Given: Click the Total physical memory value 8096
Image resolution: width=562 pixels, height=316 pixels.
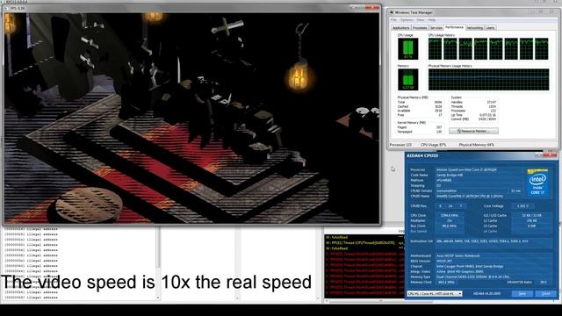Looking at the screenshot, I should [x=438, y=102].
